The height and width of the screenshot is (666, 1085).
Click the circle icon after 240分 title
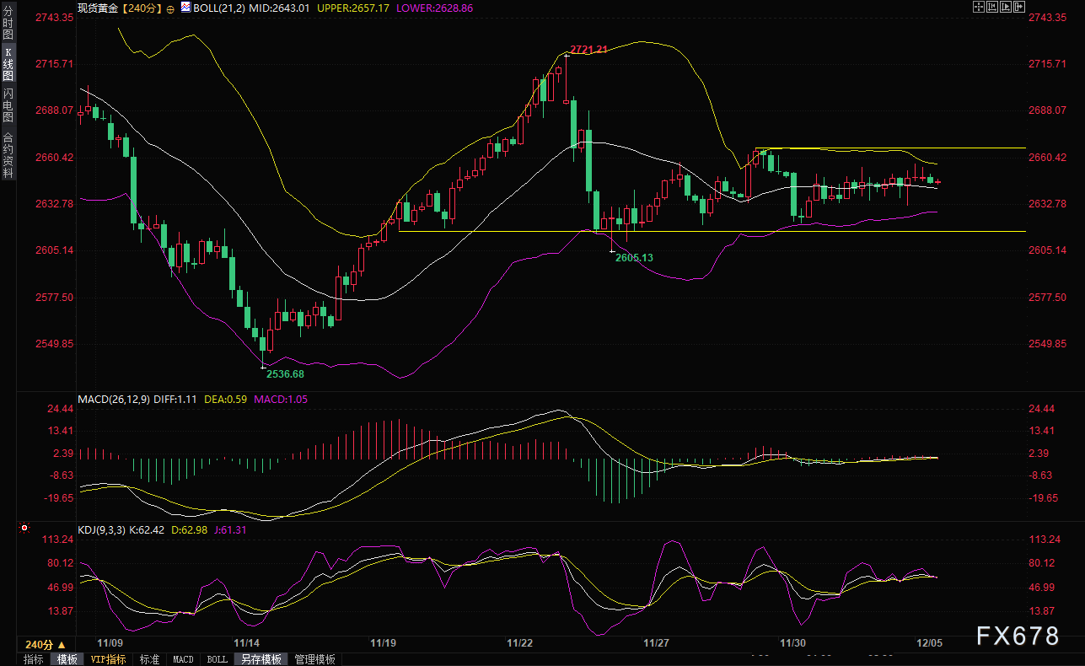(x=171, y=8)
